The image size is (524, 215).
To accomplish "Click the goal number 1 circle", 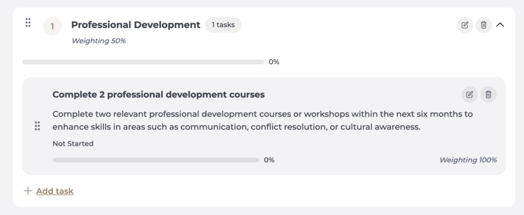I will coord(53,26).
